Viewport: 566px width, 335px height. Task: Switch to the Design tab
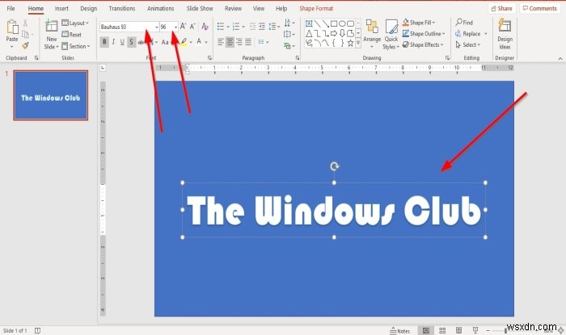click(88, 8)
